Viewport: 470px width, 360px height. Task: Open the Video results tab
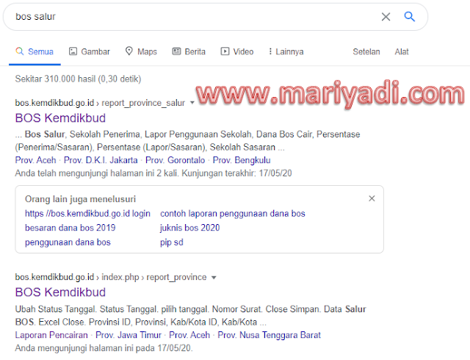pos(236,51)
